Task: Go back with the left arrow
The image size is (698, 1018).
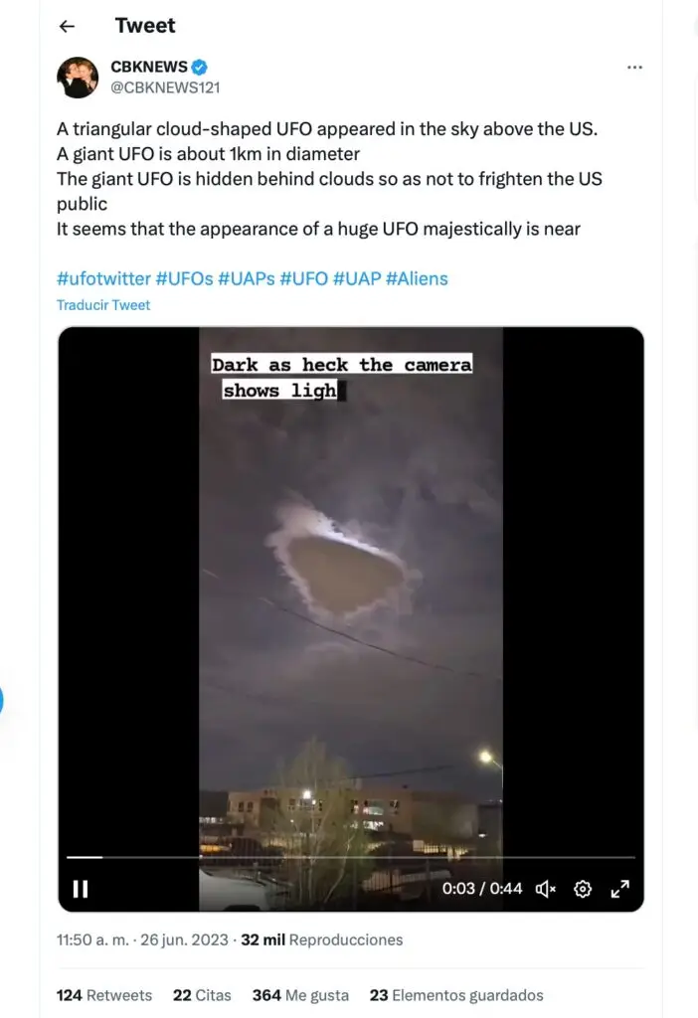Action: point(67,26)
